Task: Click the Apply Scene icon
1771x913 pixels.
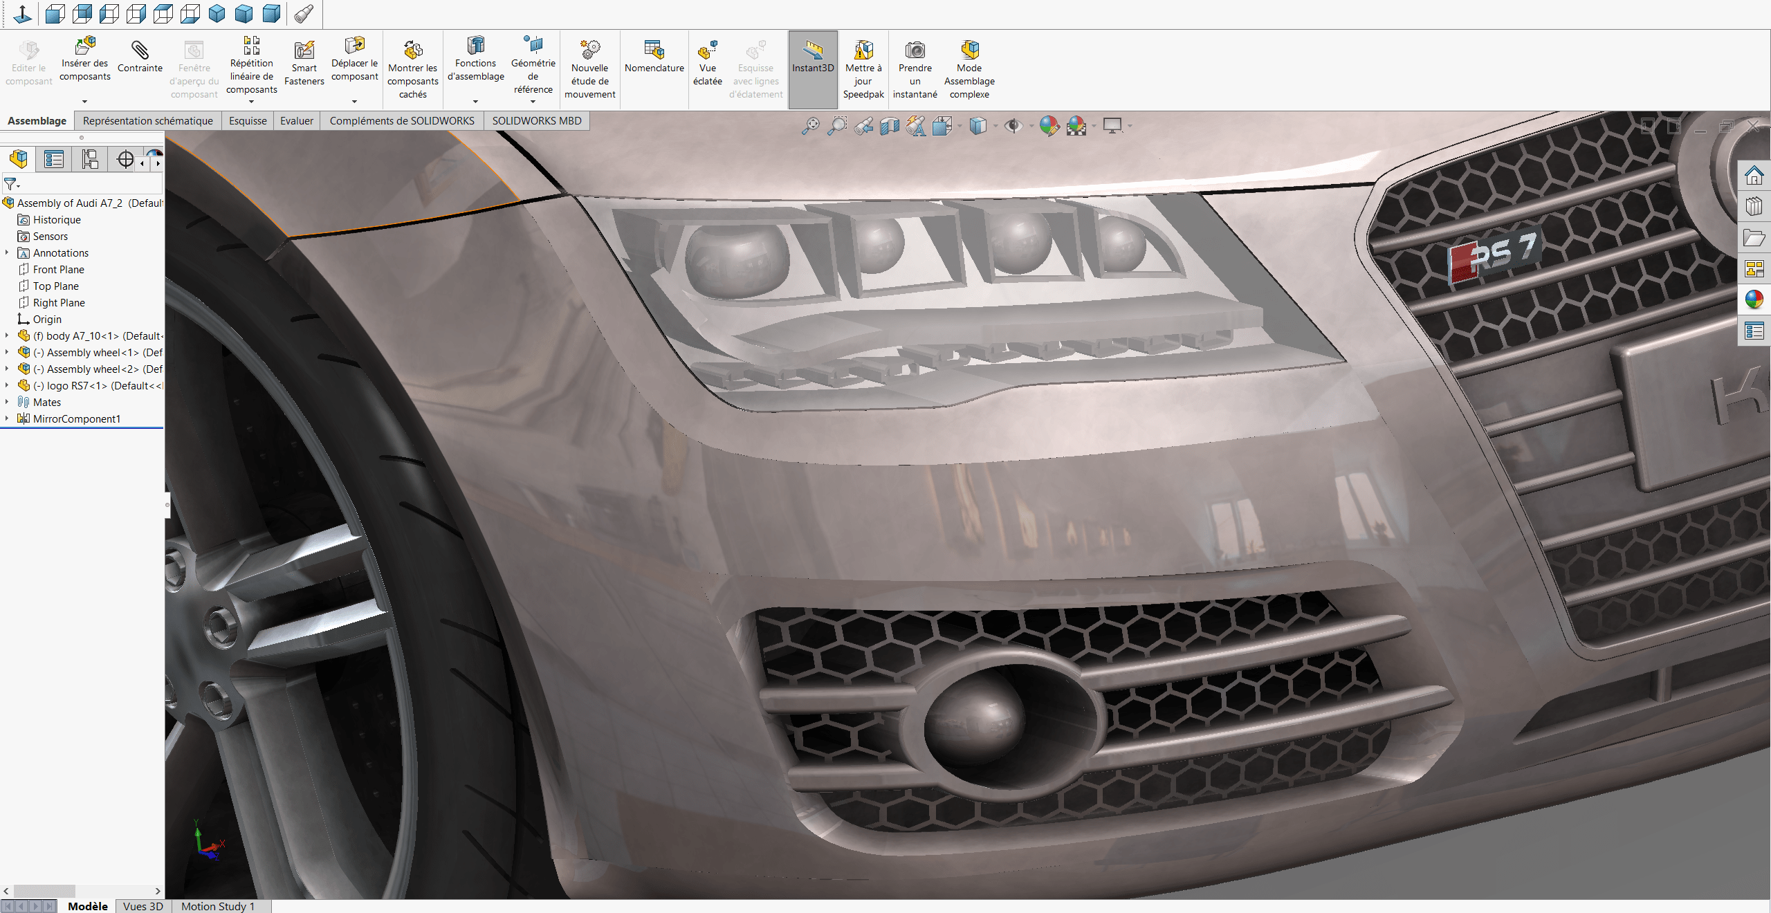Action: pos(1076,126)
